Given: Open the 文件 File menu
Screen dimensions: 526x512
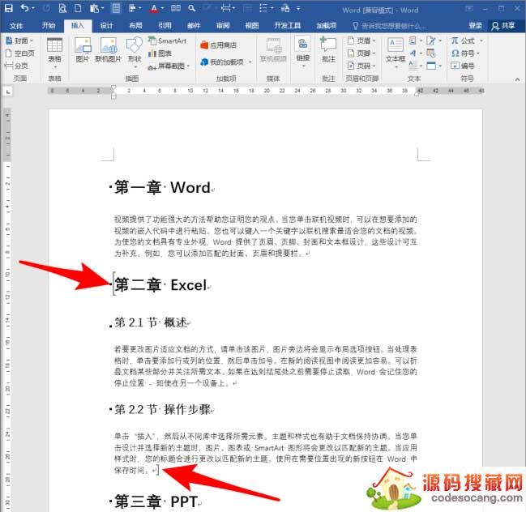Looking at the screenshot, I should (x=17, y=25).
